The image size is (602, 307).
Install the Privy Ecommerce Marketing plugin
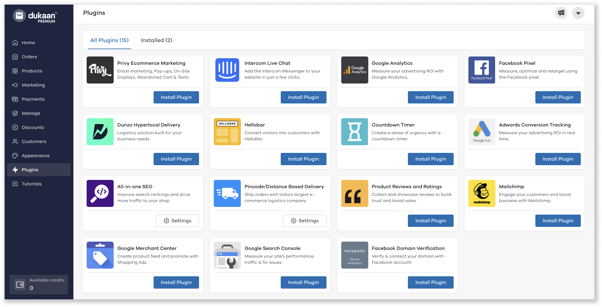pyautogui.click(x=176, y=97)
